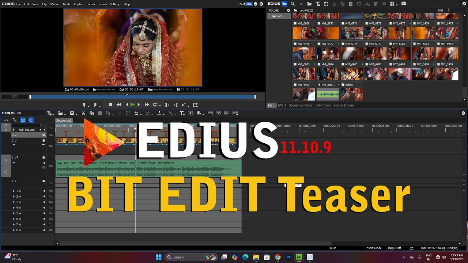Click the fast forward button

[x=147, y=105]
